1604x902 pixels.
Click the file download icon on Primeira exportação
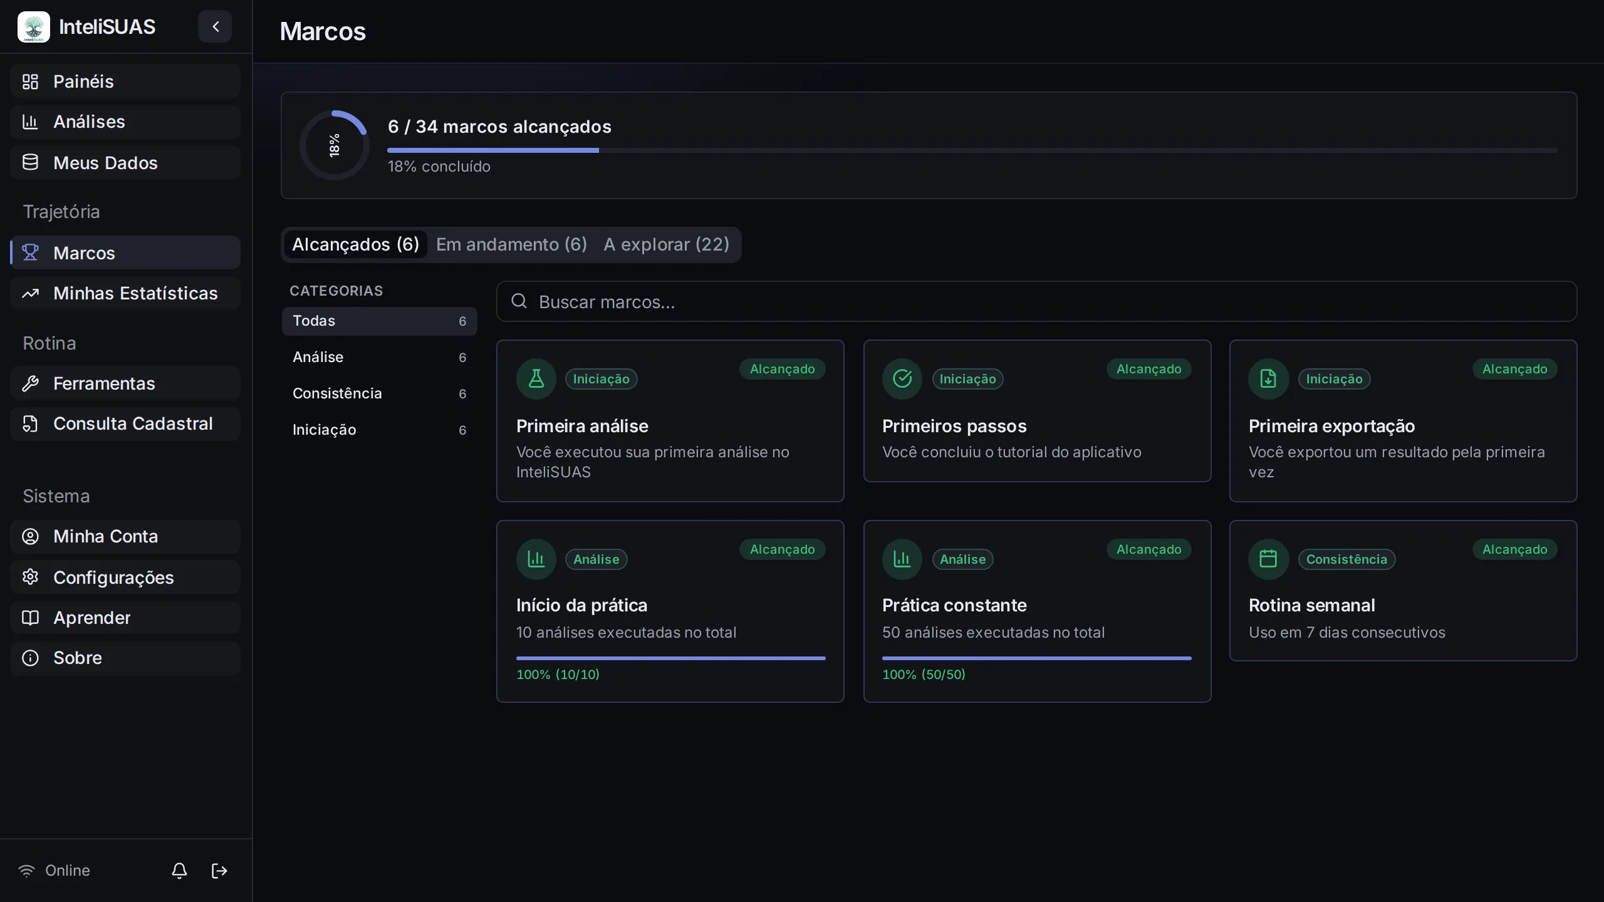(1268, 378)
